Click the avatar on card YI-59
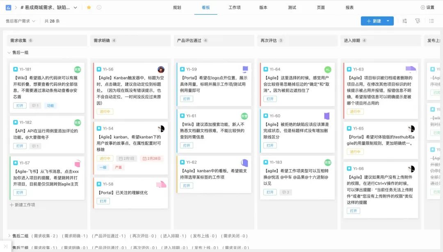 click(245, 69)
